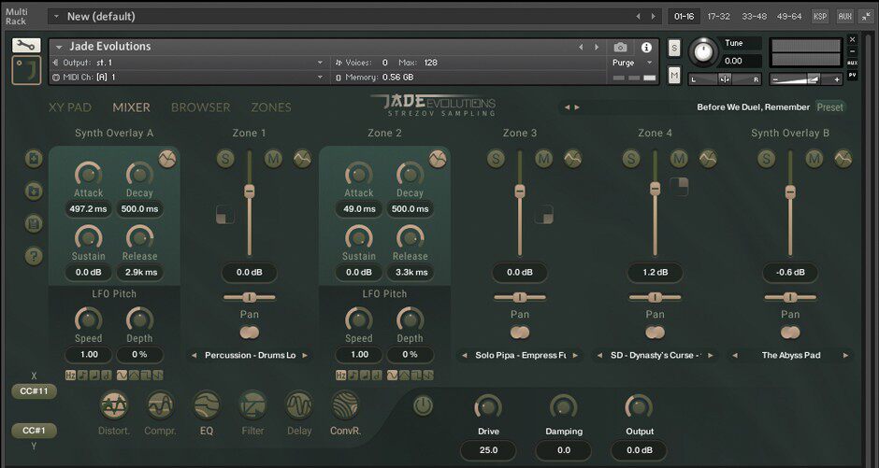Screen dimensions: 879x468
Task: Click the CC#11 X-axis assignment button
Action: tap(34, 391)
